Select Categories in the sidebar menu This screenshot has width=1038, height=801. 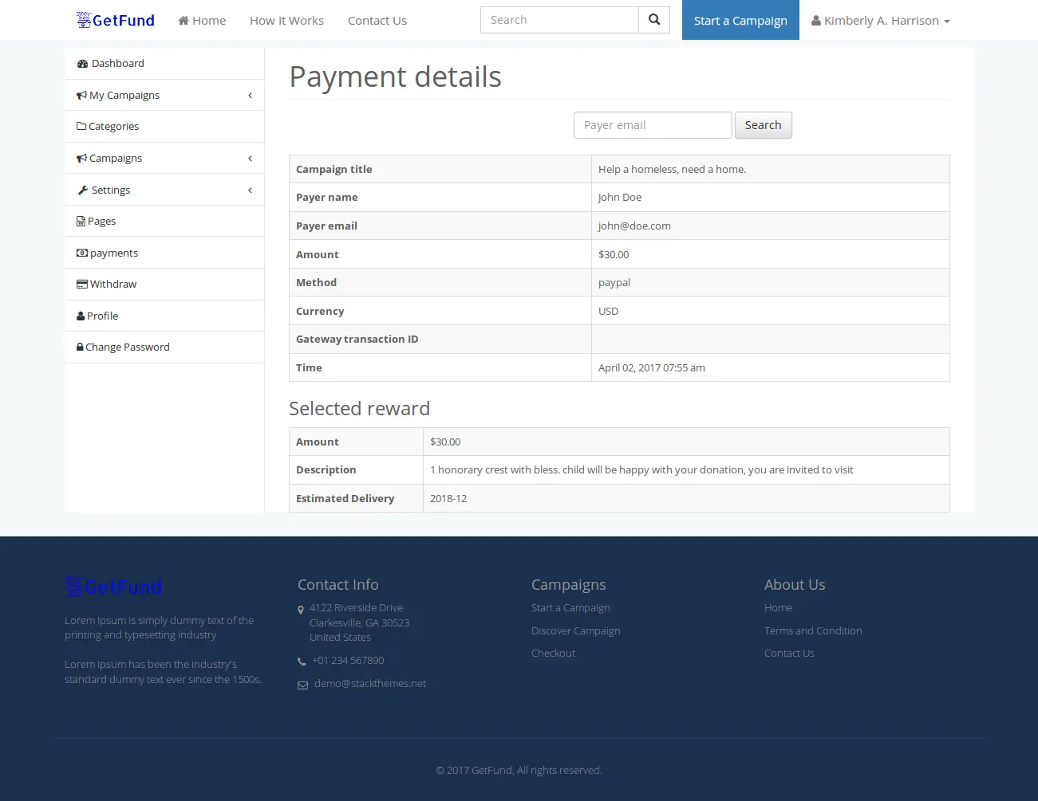pos(164,127)
